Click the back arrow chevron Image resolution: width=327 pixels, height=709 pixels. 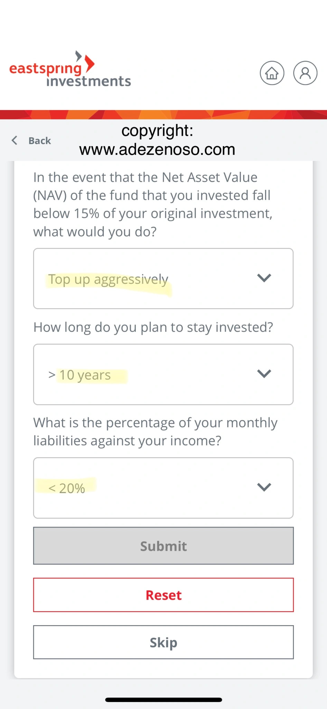[x=15, y=140]
